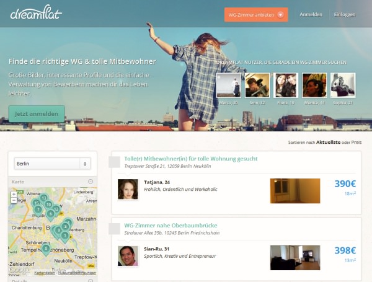Viewport: 372px width, 282px height.
Task: Sort listings by Aktuellste
Action: click(328, 143)
